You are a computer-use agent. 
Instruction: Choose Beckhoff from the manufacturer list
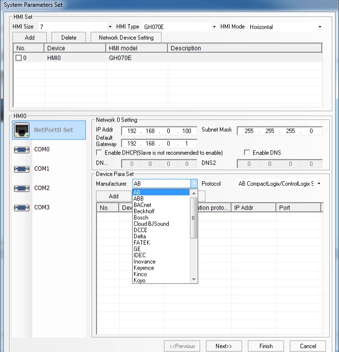point(144,211)
